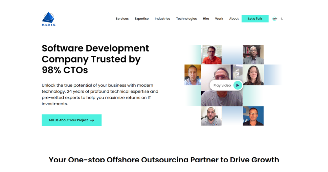Select the man with glasses on blue background thumbnail
328x172 pixels.
[253, 116]
